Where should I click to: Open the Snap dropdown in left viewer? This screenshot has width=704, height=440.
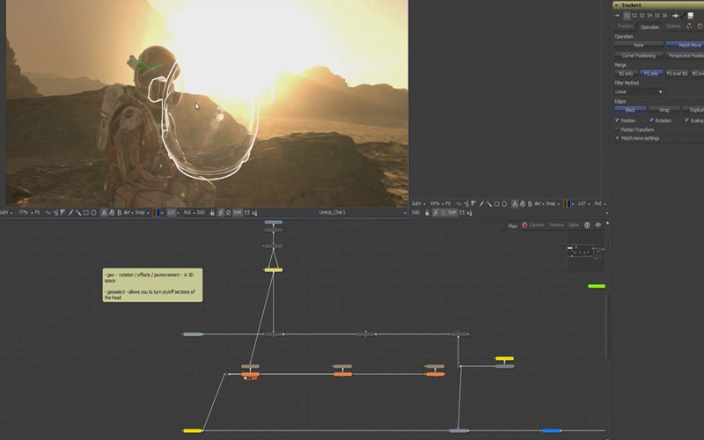(142, 213)
